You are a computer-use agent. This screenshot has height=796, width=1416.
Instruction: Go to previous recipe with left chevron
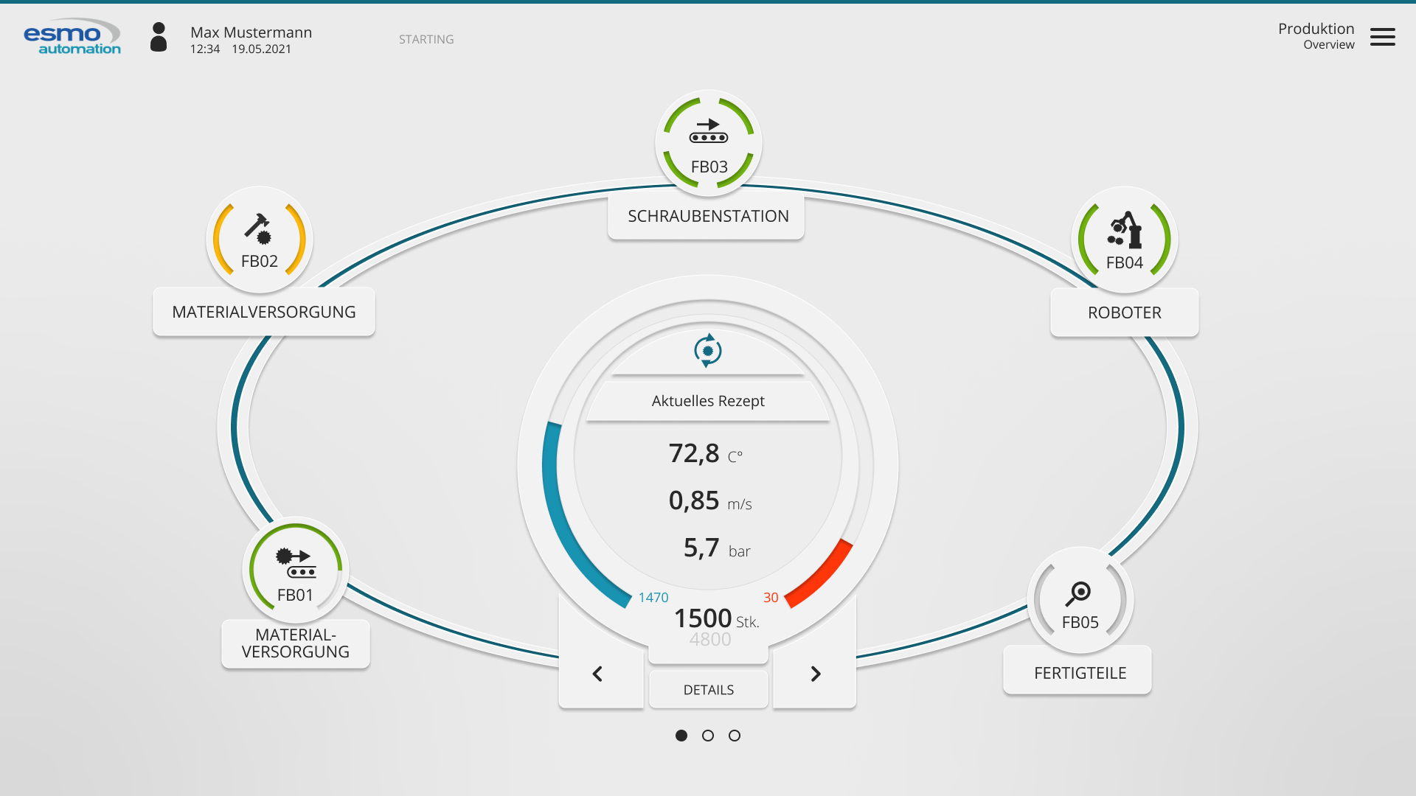tap(598, 674)
